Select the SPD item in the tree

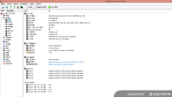(9, 29)
